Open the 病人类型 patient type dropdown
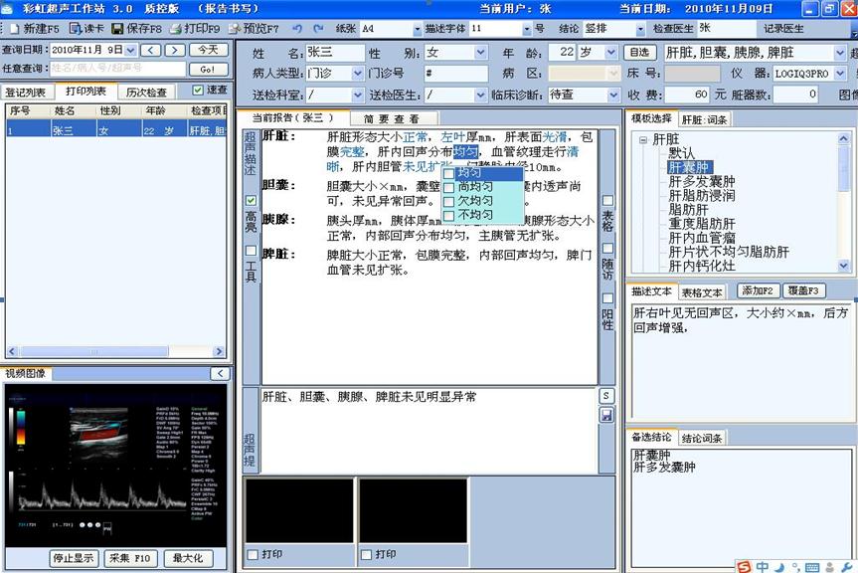 click(357, 74)
